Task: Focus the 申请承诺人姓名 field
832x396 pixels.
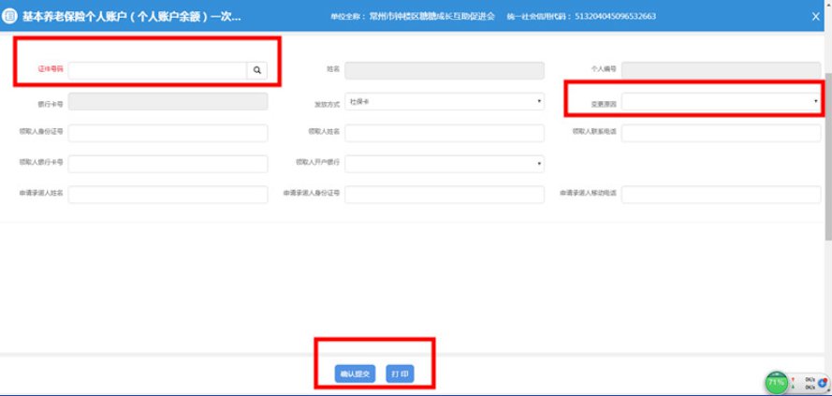Action: tap(168, 195)
